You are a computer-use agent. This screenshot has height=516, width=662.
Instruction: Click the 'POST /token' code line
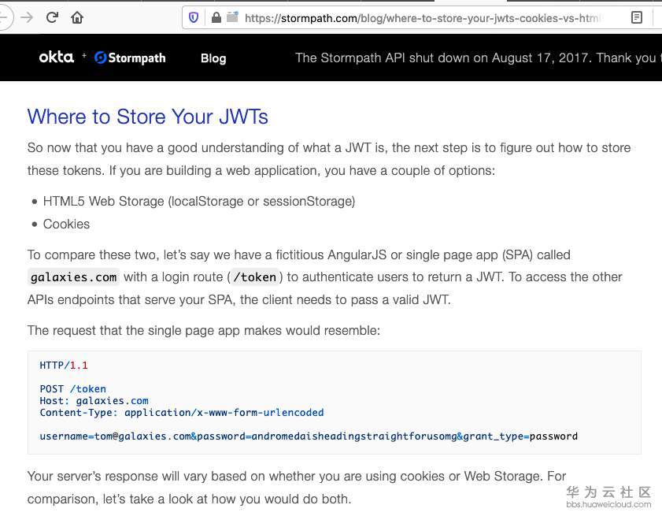(72, 389)
